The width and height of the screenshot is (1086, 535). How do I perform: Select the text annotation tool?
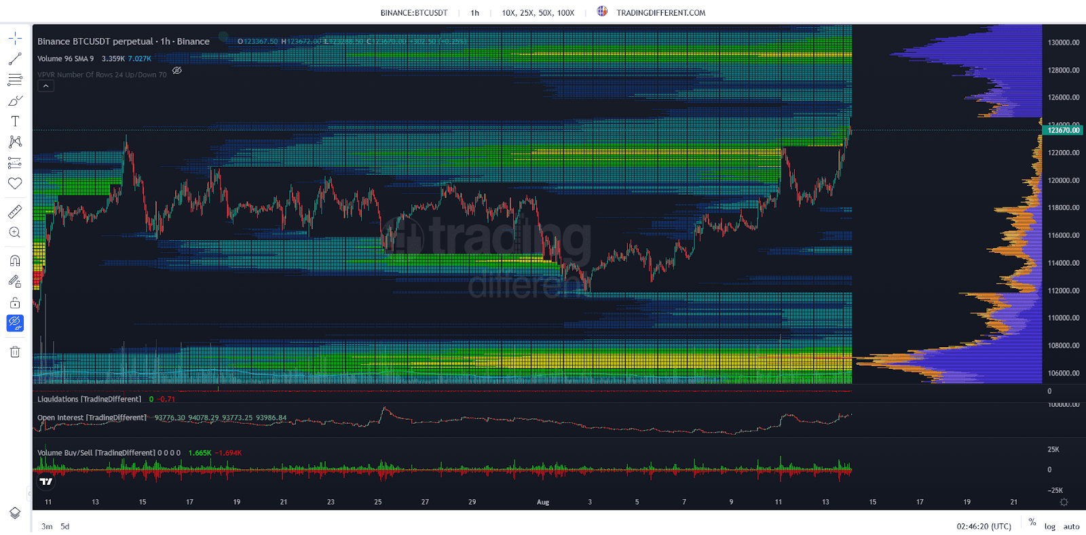[15, 121]
